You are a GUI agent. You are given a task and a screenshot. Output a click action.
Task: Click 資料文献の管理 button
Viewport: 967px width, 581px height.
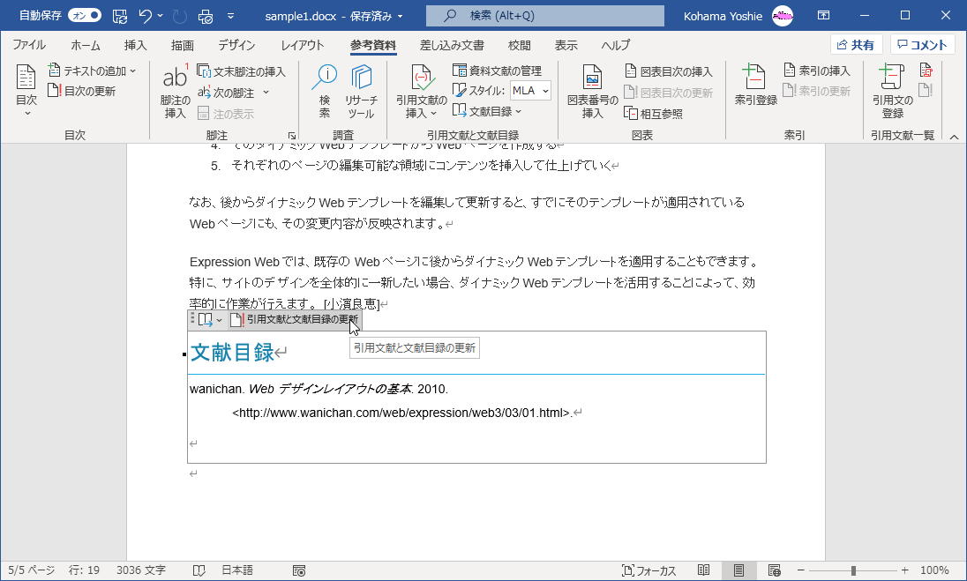coord(497,71)
